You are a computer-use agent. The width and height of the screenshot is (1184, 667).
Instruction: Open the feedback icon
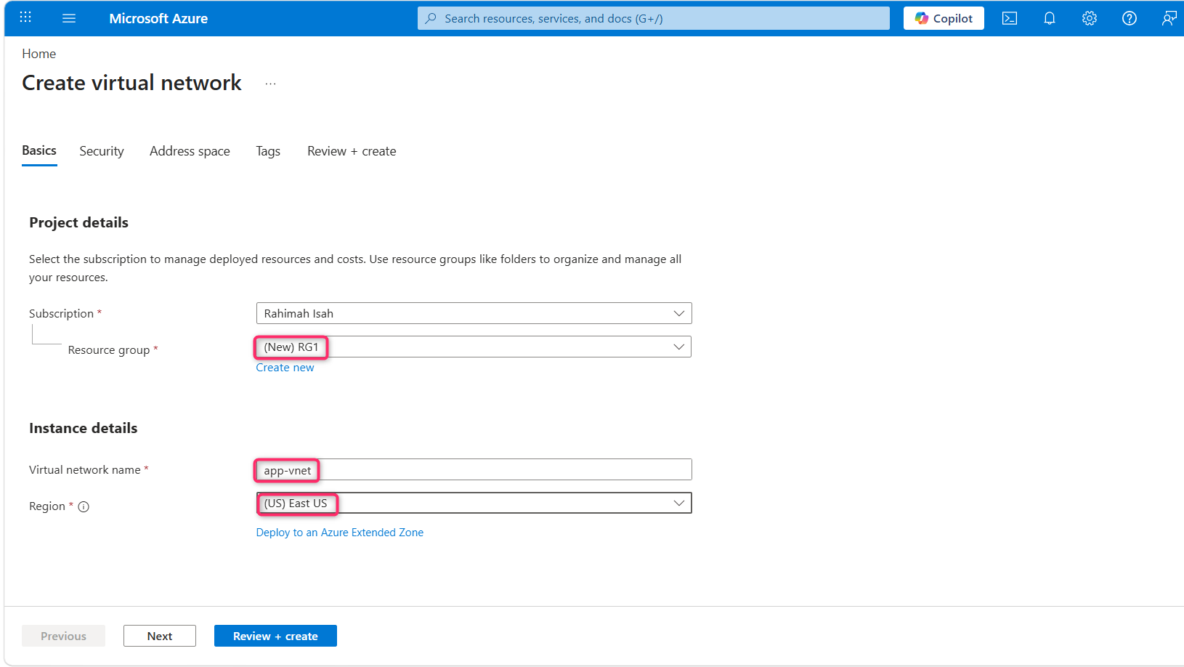(1168, 18)
